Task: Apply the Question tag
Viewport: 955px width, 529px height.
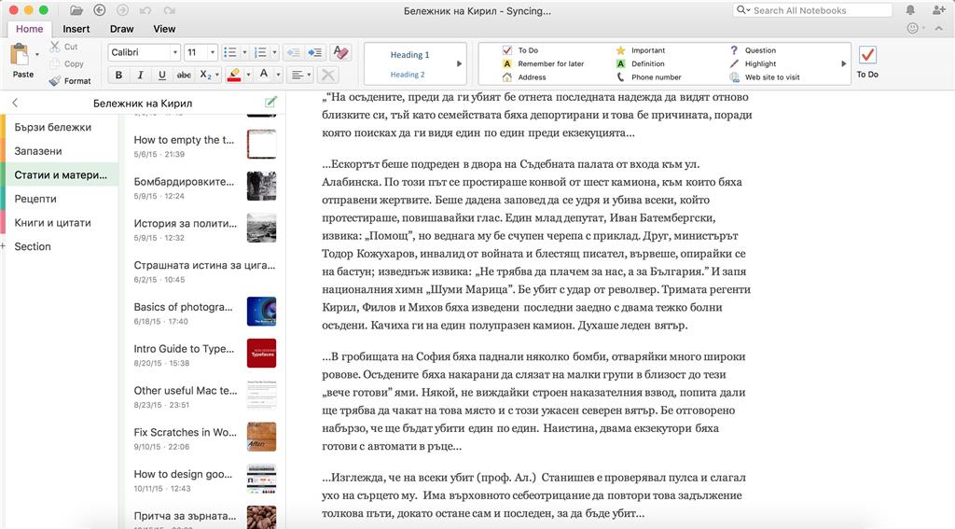Action: (x=753, y=50)
